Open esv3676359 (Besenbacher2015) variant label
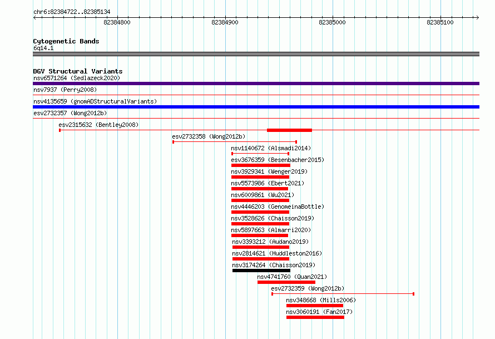 tap(278, 160)
